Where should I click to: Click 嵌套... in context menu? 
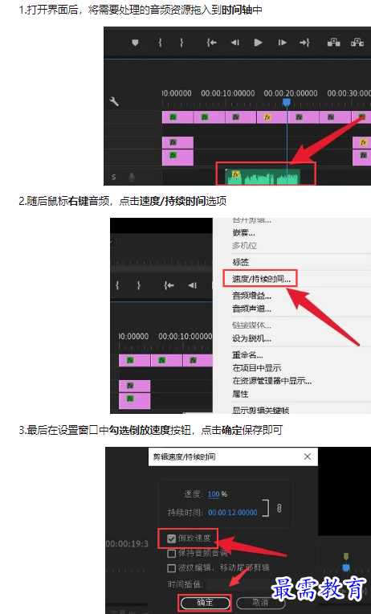[x=244, y=233]
